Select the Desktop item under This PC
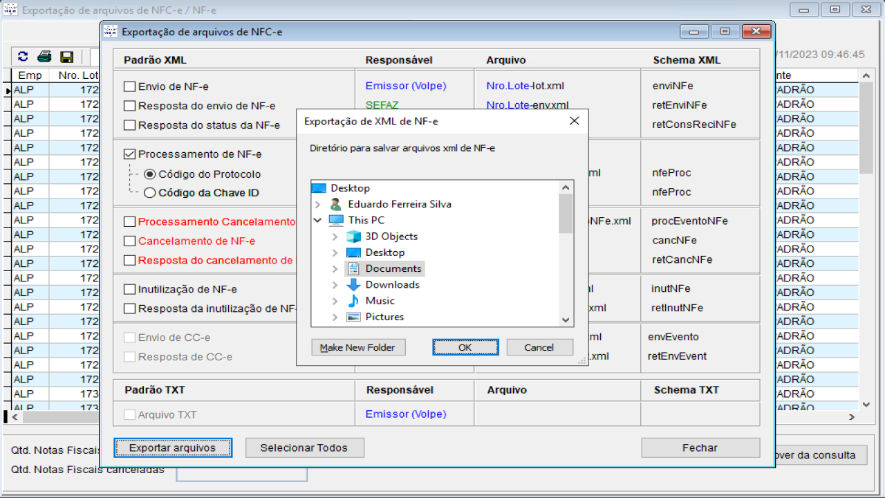This screenshot has width=885, height=498. tap(384, 252)
